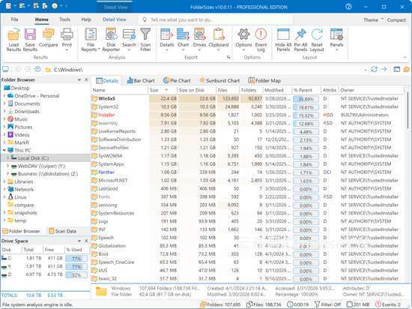This screenshot has width=412, height=309.
Task: Switch to the Pie Chart tab
Action: click(177, 81)
